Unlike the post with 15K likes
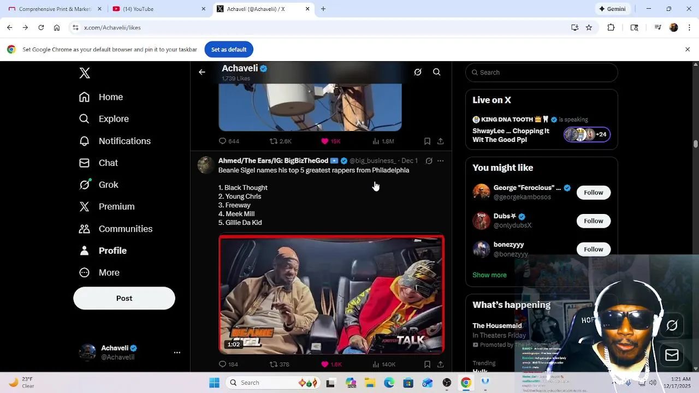699x393 pixels. [331, 141]
